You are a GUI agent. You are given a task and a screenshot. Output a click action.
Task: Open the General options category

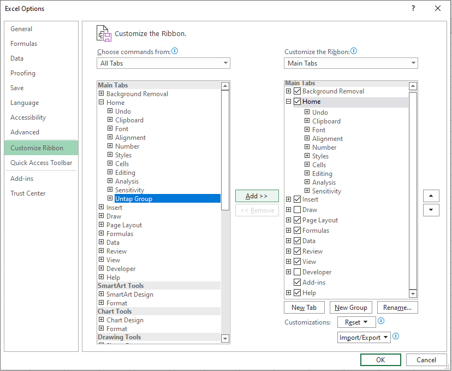pyautogui.click(x=41, y=29)
